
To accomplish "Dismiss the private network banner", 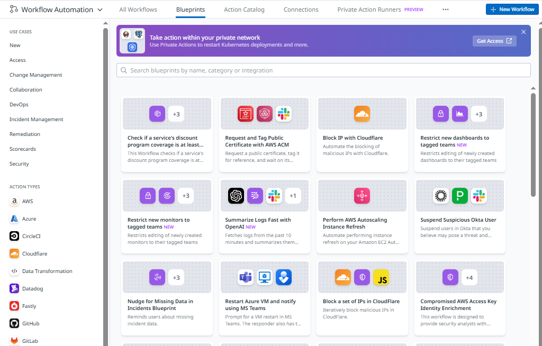I will (523, 32).
